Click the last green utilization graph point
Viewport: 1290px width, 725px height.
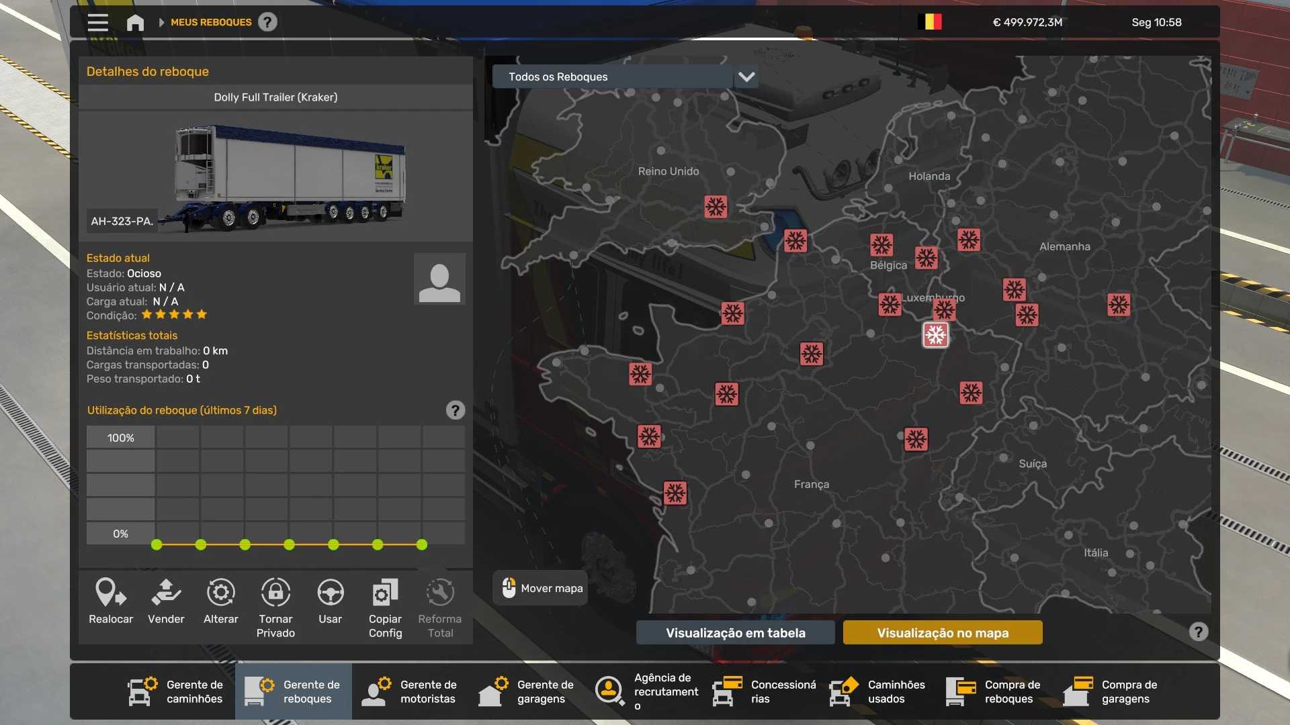(422, 544)
